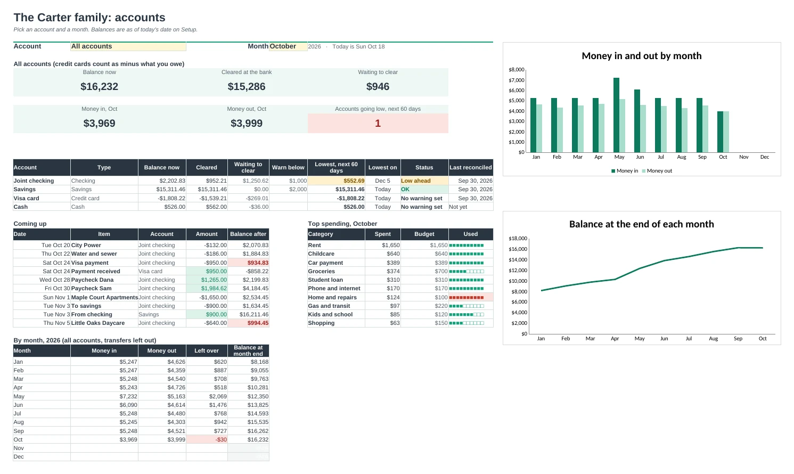
Task: Click the Money out legend swatch
Action: tap(643, 171)
